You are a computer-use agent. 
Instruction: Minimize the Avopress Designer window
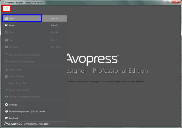click(x=165, y=2)
